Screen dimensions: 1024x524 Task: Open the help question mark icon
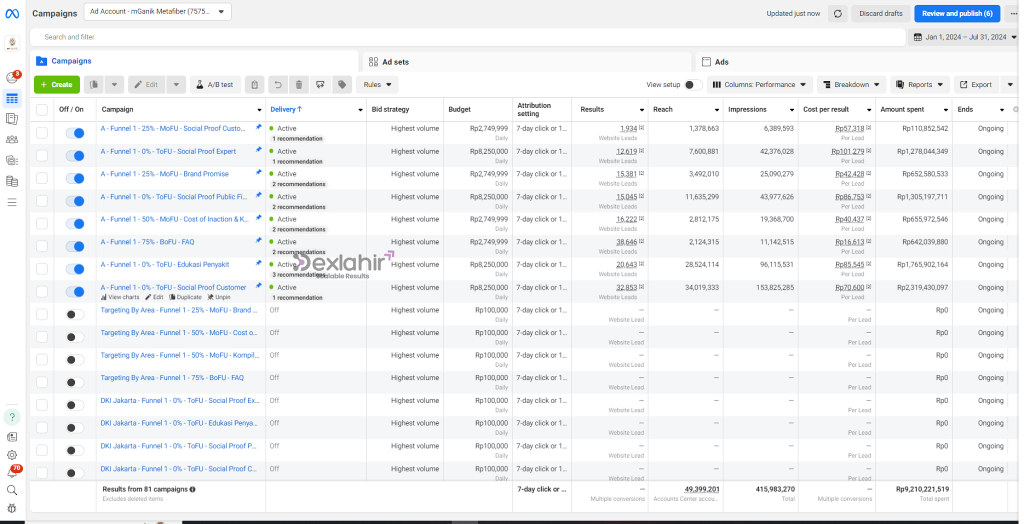coord(12,417)
